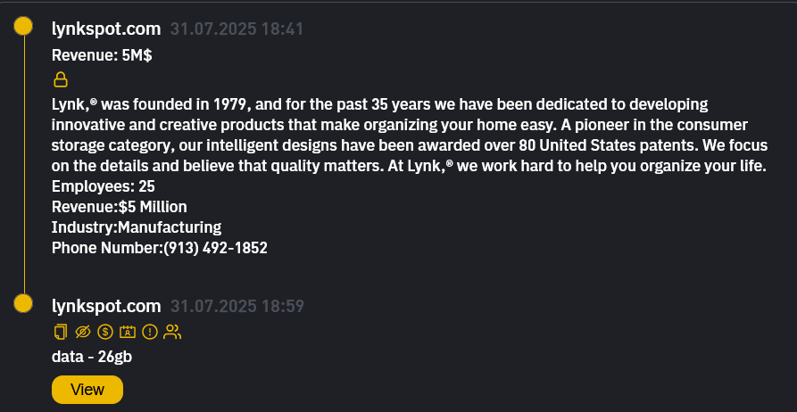Image resolution: width=797 pixels, height=412 pixels.
Task: Open the lynkspot.com title posted at 18:41
Action: tap(106, 29)
